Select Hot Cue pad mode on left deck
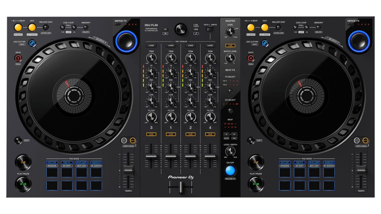Viewport: 381px width, 214px height. coord(52,162)
